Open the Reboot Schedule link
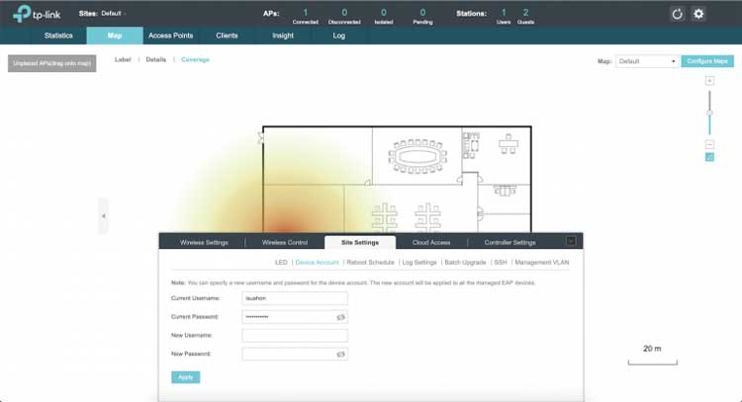The image size is (742, 402). [370, 263]
